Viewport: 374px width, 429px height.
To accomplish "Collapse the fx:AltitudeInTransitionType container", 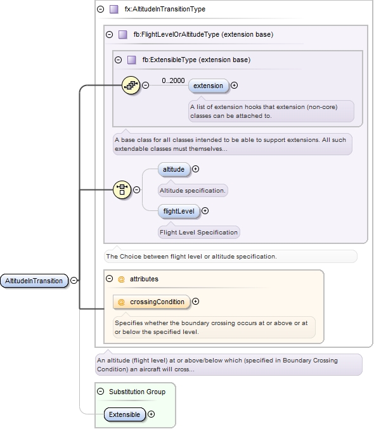I will pos(101,10).
